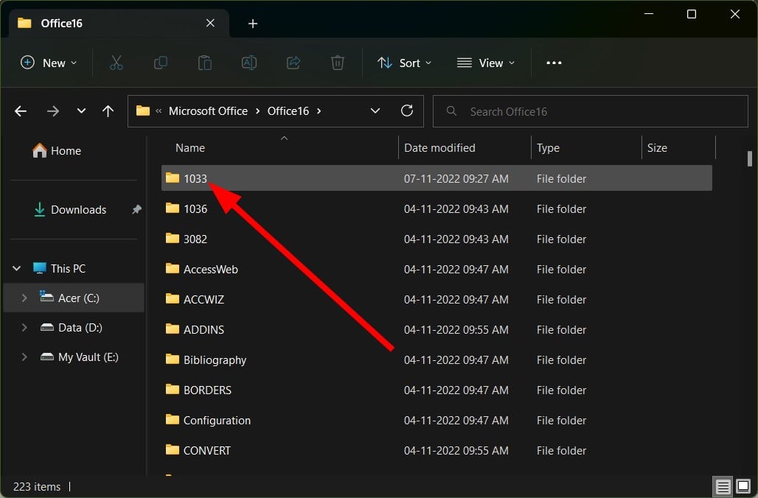The image size is (758, 498).
Task: Switch to details view in status bar
Action: (x=723, y=486)
